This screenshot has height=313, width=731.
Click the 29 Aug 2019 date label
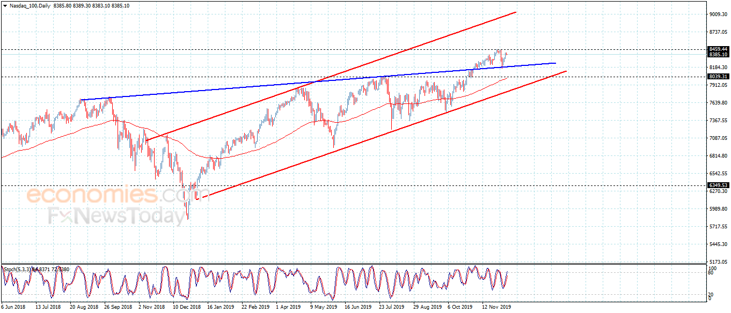tap(427, 307)
